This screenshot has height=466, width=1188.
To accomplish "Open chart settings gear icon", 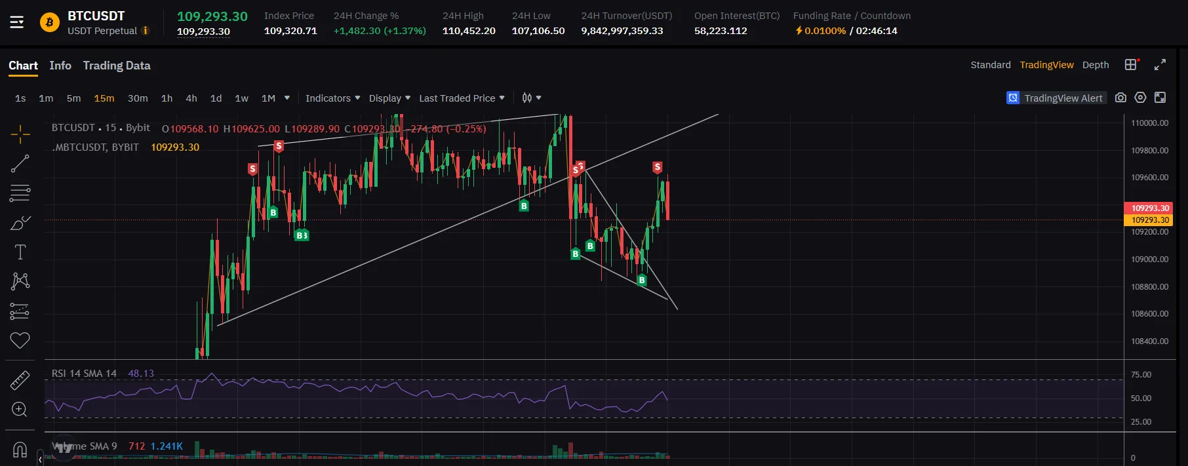I will 1140,98.
